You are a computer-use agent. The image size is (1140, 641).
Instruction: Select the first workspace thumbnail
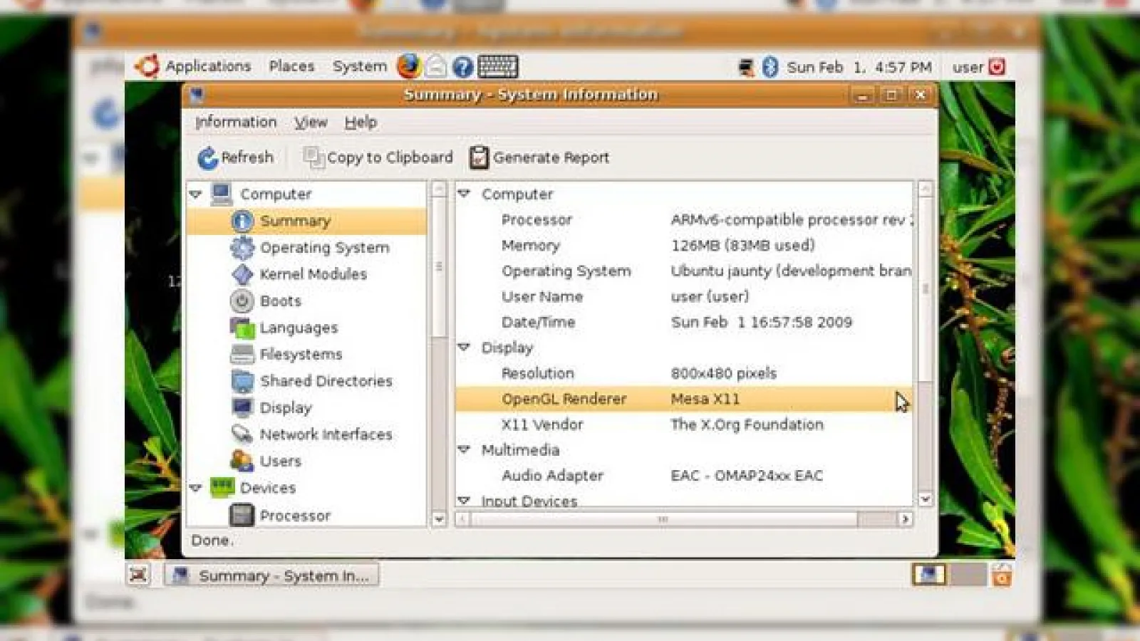click(x=930, y=574)
